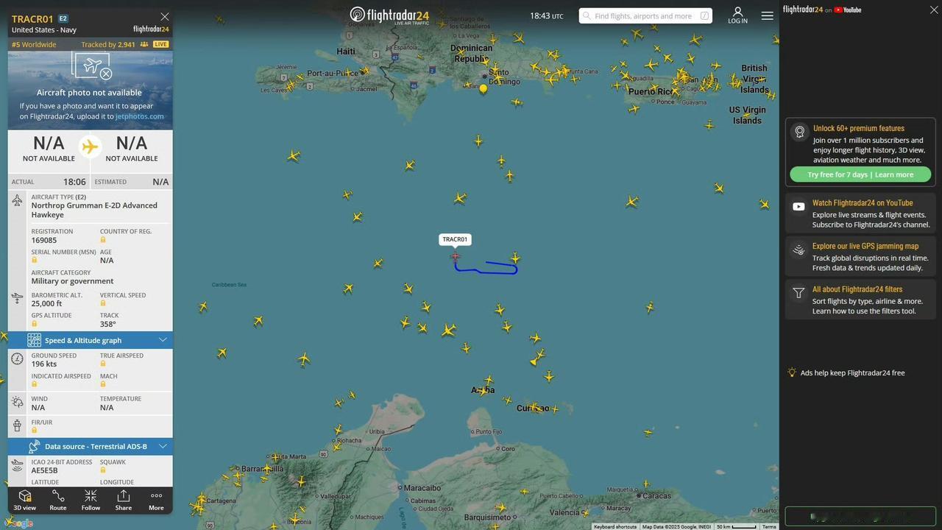
Task: Open Watch Flightradar24 on YouTube card
Action: pos(860,213)
